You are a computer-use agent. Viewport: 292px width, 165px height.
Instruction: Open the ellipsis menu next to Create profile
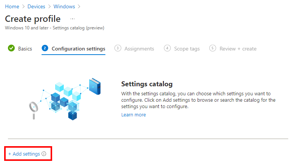pyautogui.click(x=73, y=19)
